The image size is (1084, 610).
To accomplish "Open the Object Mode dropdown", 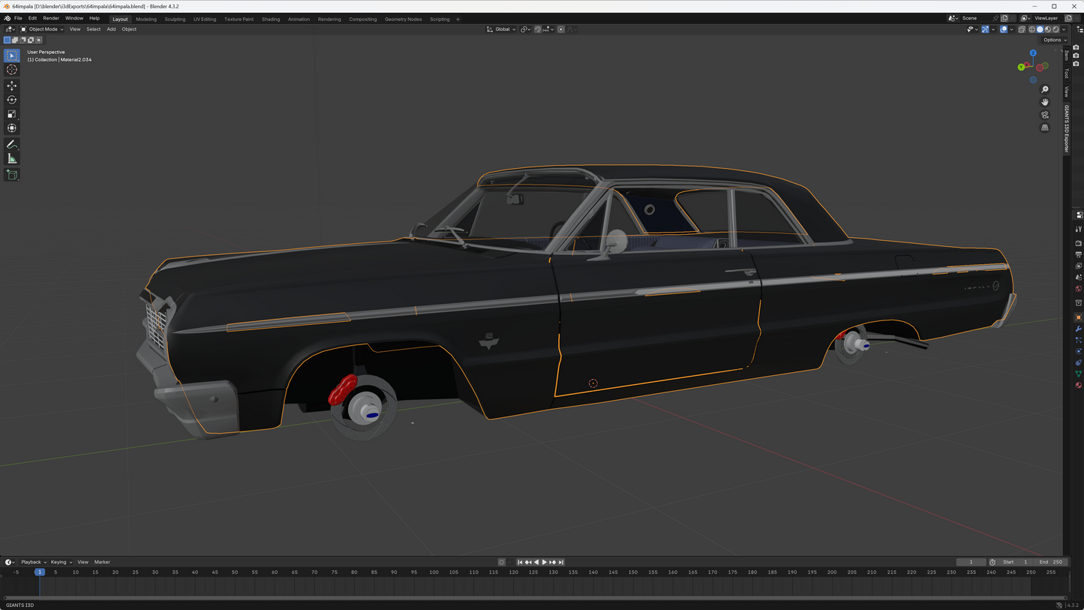I will tap(42, 29).
